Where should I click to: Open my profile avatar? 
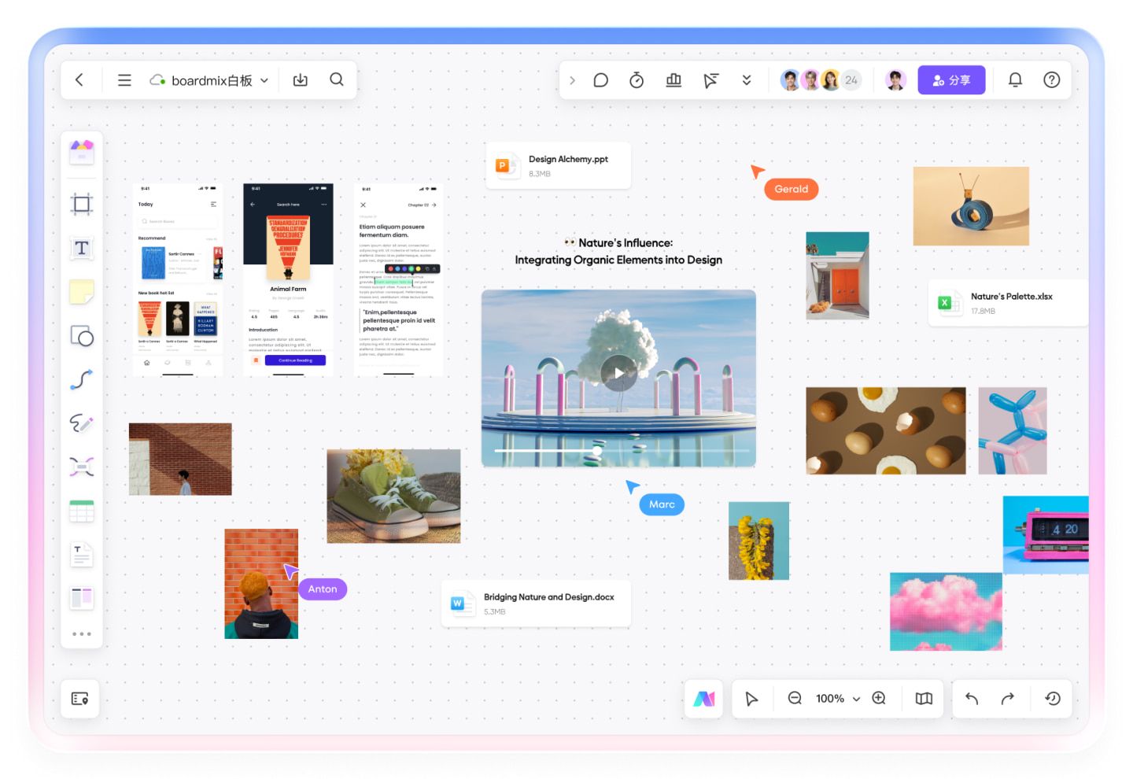[x=895, y=80]
